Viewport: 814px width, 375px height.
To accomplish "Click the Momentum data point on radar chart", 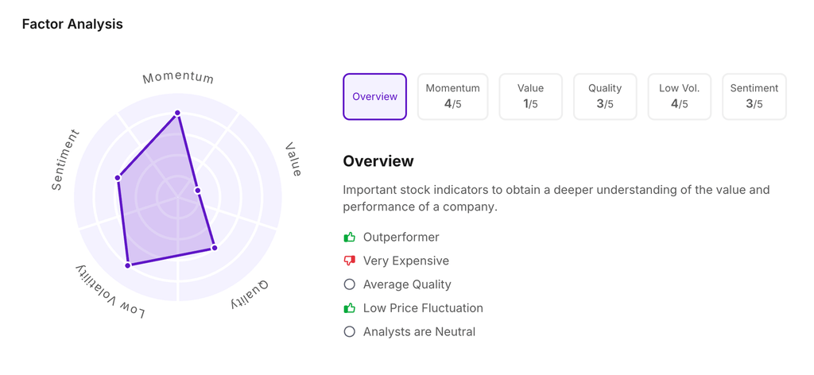I will (177, 114).
